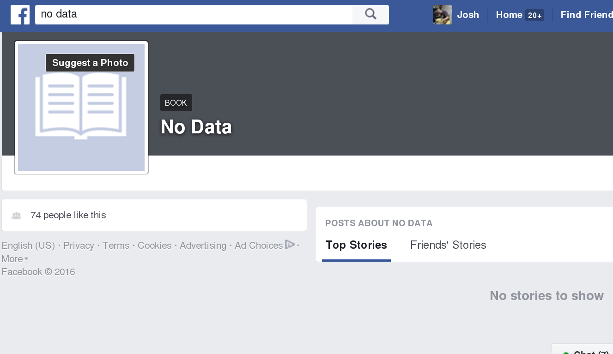The width and height of the screenshot is (613, 354).
Task: Go to Josh's profile name link
Action: pyautogui.click(x=468, y=15)
